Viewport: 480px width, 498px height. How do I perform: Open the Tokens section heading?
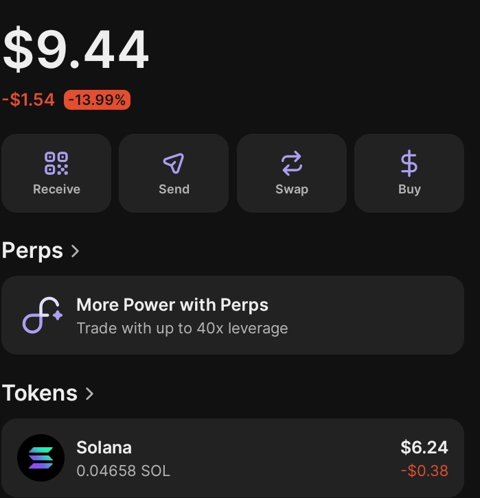click(40, 394)
